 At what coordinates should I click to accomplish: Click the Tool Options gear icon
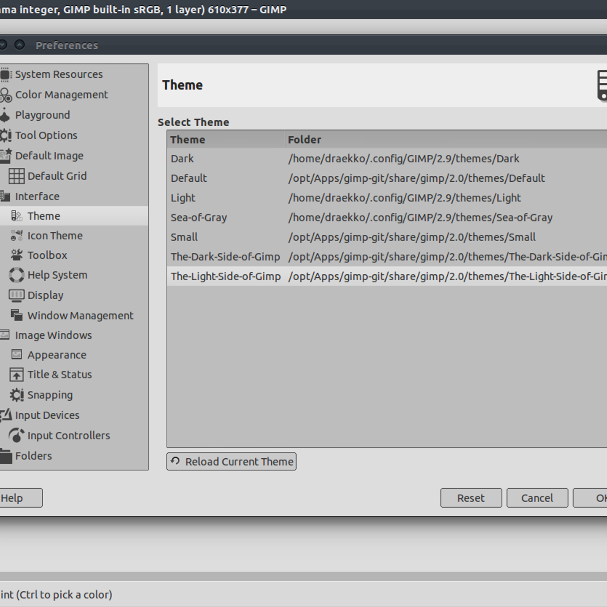point(5,135)
